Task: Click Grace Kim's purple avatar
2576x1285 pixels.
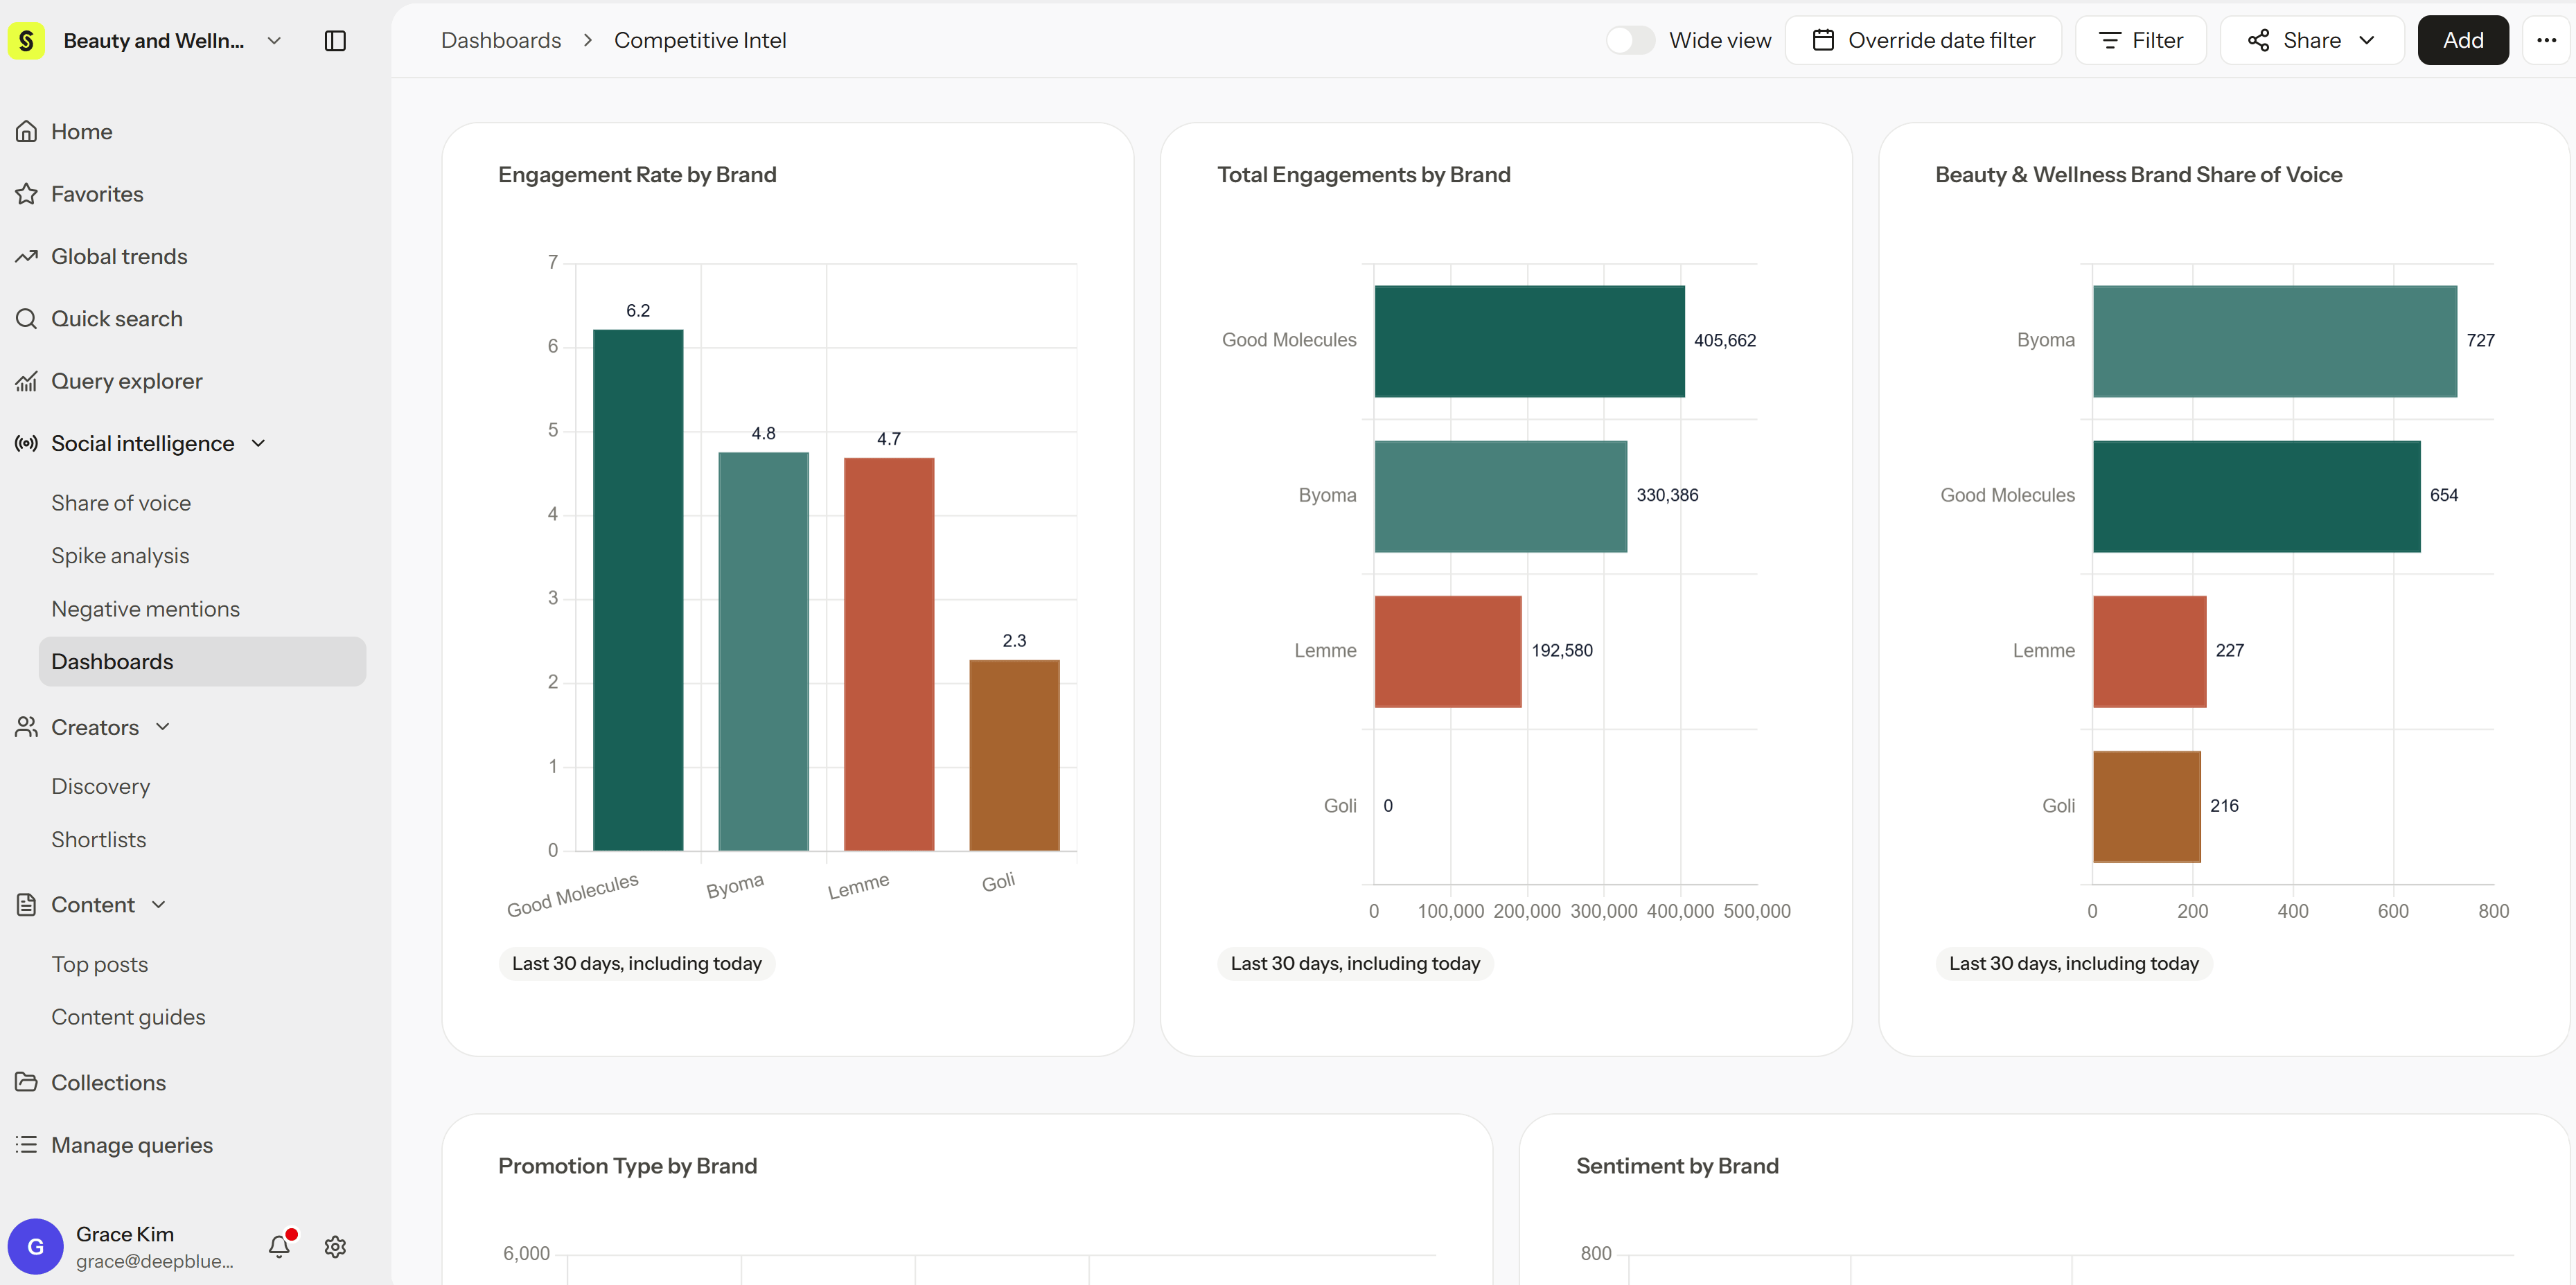Action: [36, 1246]
